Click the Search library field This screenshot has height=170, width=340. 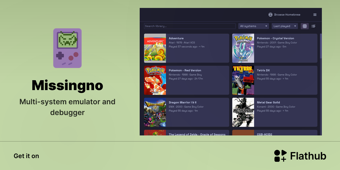point(190,26)
